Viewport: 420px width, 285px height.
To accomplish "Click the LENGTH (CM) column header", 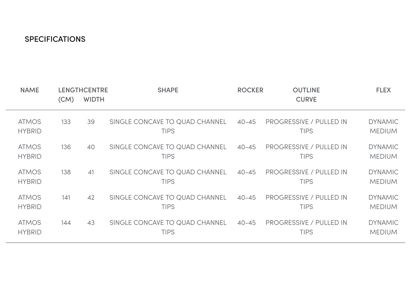I will click(71, 94).
